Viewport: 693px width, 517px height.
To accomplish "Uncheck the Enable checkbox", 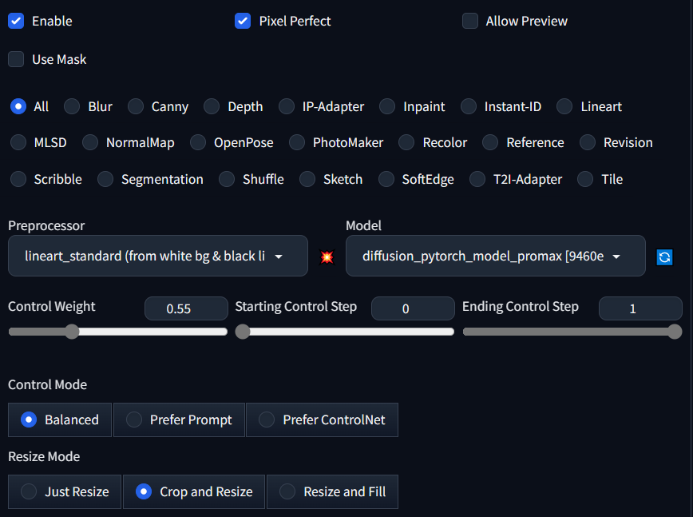I will point(16,21).
